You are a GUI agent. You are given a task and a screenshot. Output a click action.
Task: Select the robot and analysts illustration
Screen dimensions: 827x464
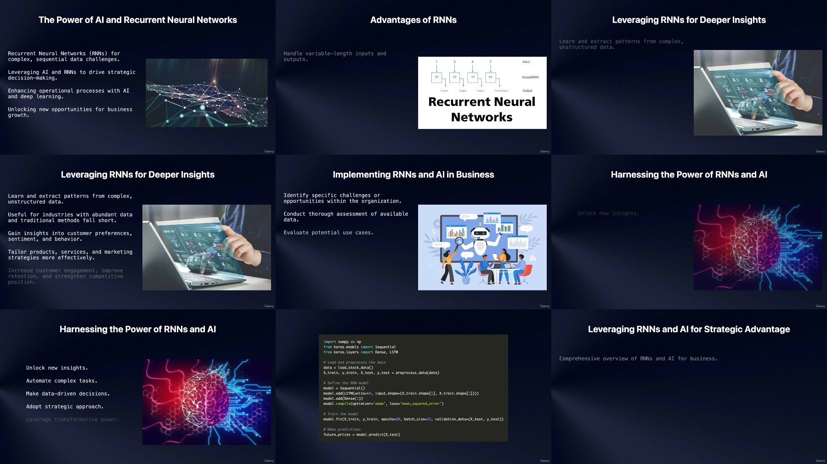pyautogui.click(x=482, y=247)
